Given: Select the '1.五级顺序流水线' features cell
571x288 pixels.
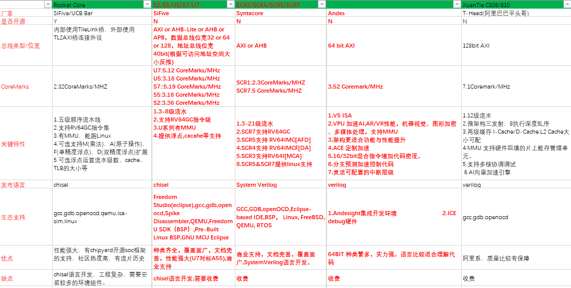Looking at the screenshot, I should click(x=102, y=143).
